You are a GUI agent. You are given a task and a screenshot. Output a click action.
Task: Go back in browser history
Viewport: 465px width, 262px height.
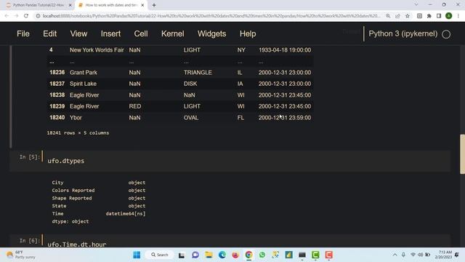(7, 16)
